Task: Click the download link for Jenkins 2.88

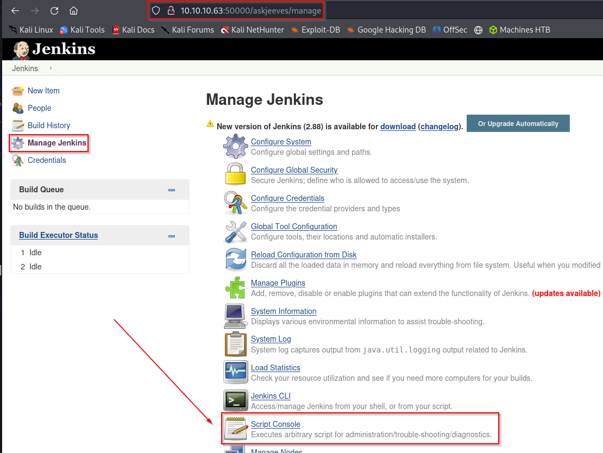Action: pos(398,127)
